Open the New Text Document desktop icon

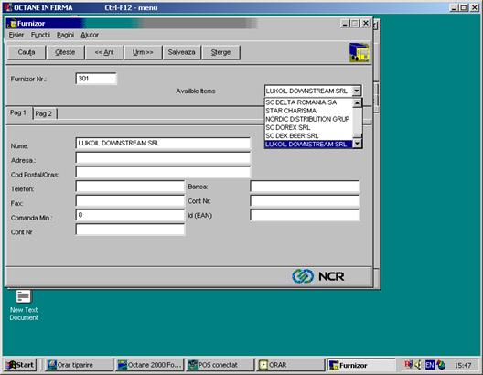[x=24, y=305]
